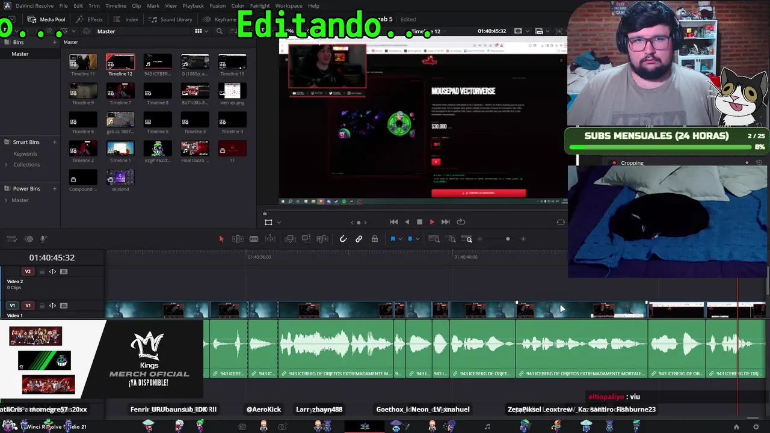
Task: Open the flag color dropdown arrow
Action: [x=400, y=239]
